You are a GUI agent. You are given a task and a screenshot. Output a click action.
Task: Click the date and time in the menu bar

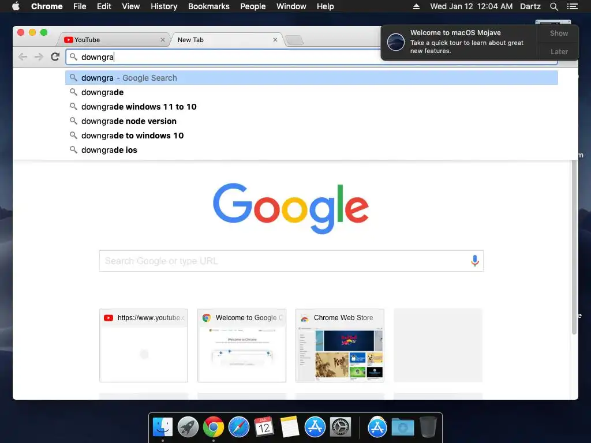click(x=471, y=6)
